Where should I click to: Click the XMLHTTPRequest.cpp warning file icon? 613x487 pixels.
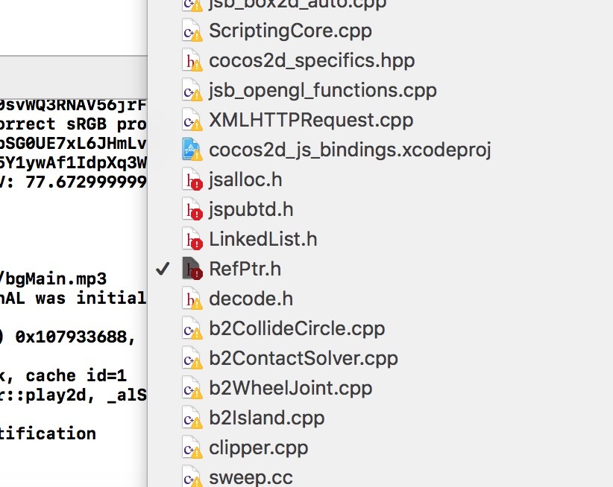[x=192, y=121]
